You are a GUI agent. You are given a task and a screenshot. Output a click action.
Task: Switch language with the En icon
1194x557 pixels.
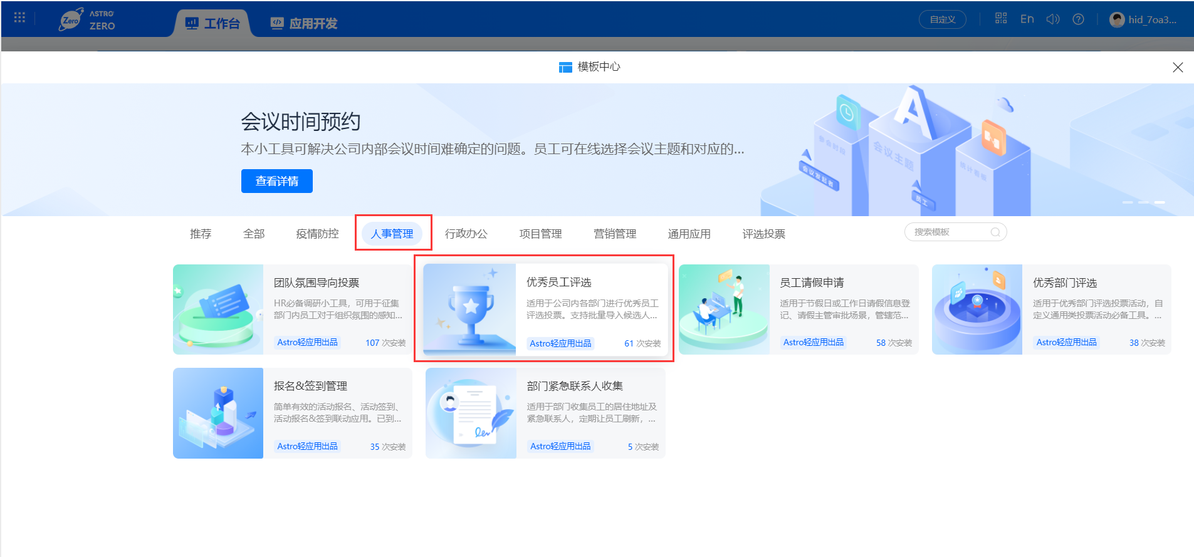(1027, 19)
